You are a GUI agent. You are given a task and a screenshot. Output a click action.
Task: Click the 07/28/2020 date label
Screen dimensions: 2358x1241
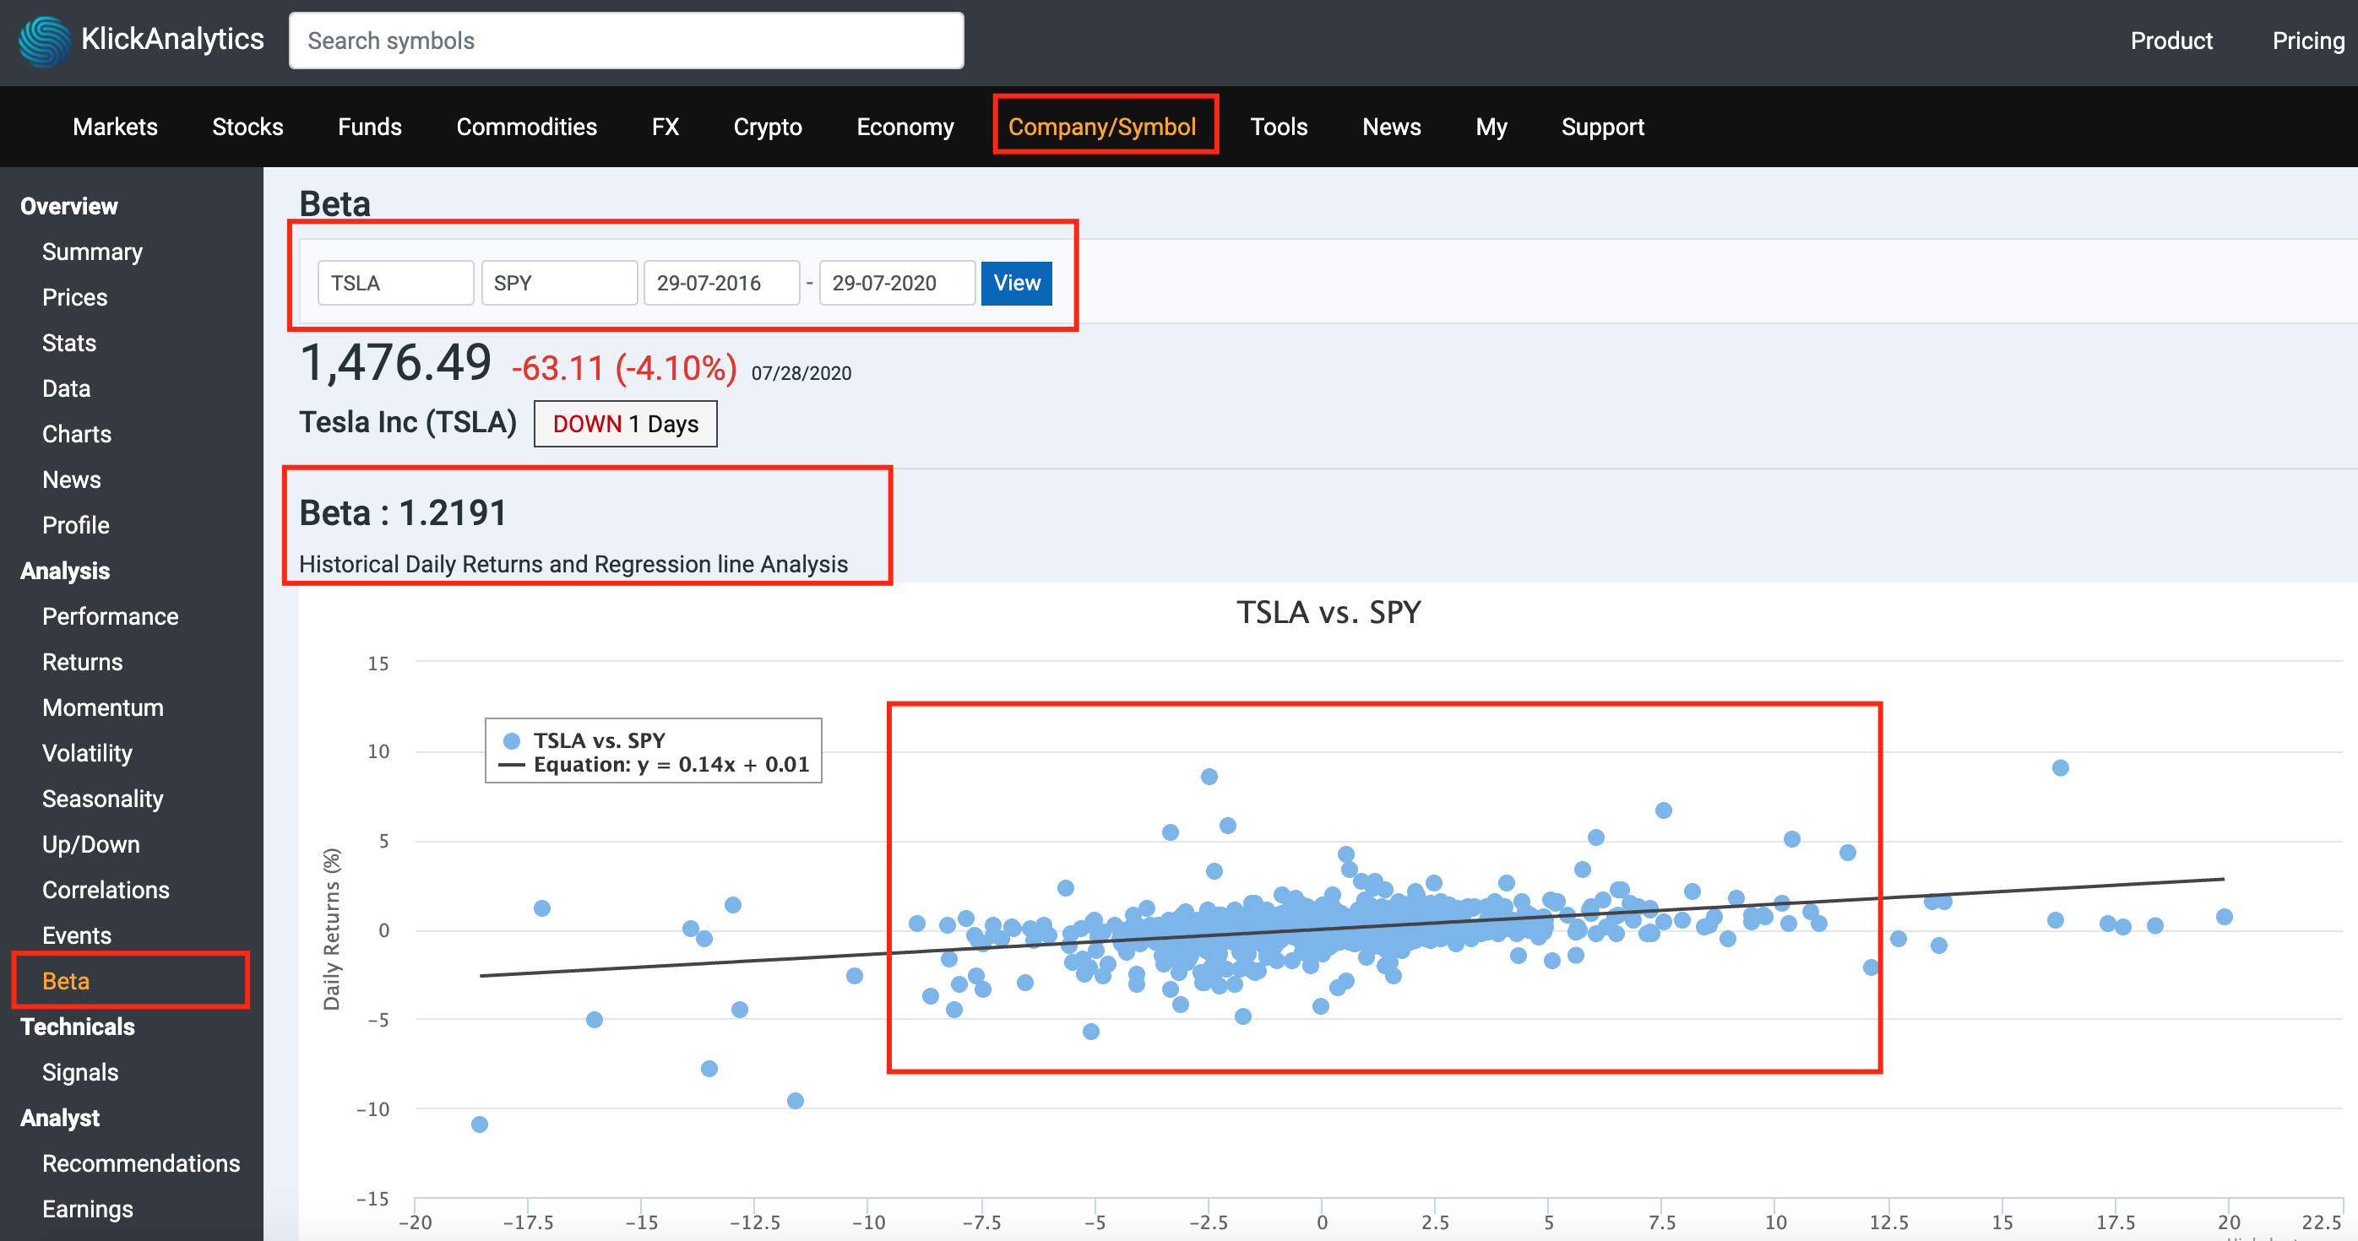[801, 373]
